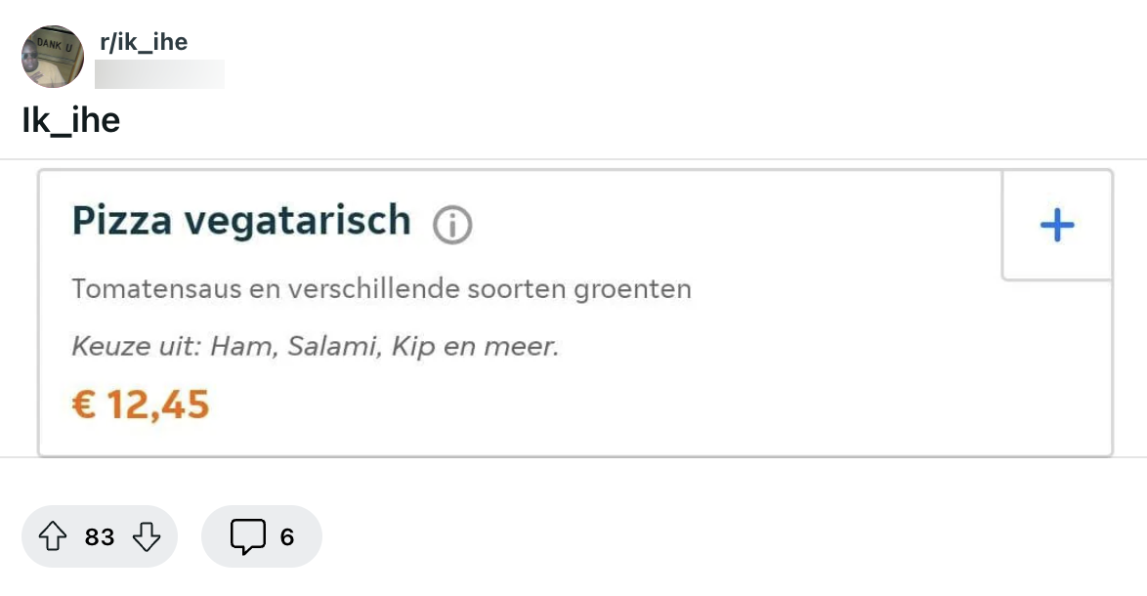Click the vote score 83
Viewport: 1147px width, 596px height.
(100, 536)
